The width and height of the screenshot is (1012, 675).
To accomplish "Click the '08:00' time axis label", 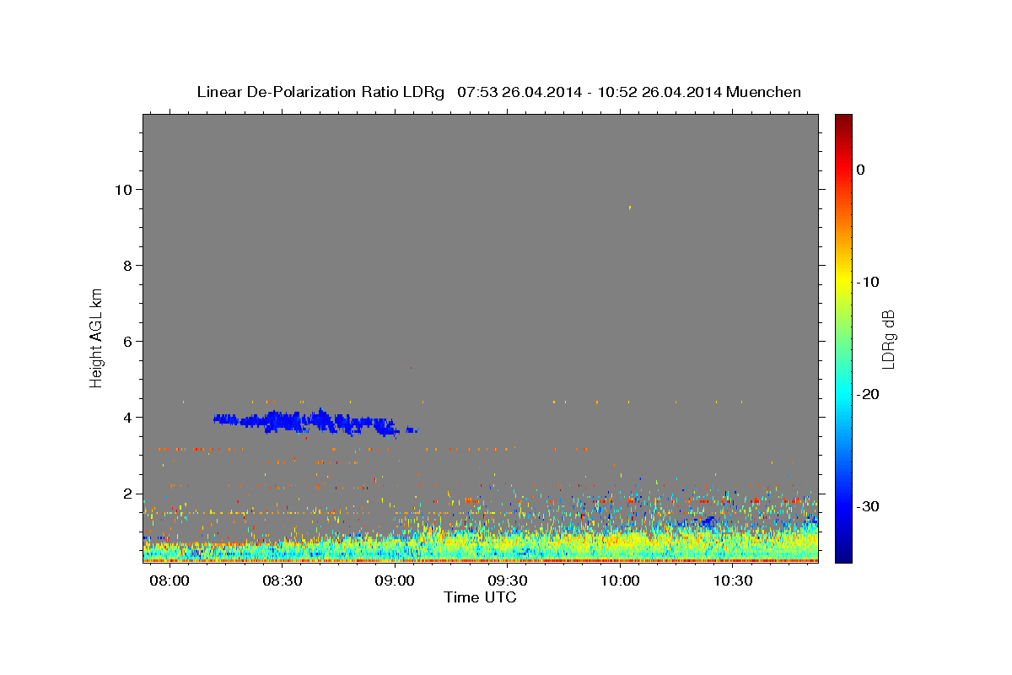I will (170, 581).
